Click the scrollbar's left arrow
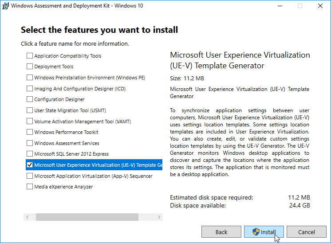The height and width of the screenshot is (243, 331). 27,217
